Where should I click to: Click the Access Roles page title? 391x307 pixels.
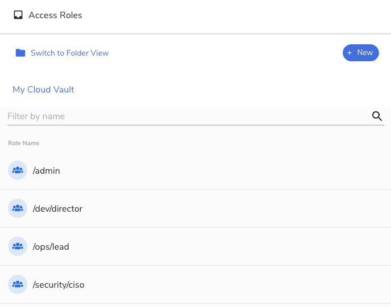click(55, 15)
